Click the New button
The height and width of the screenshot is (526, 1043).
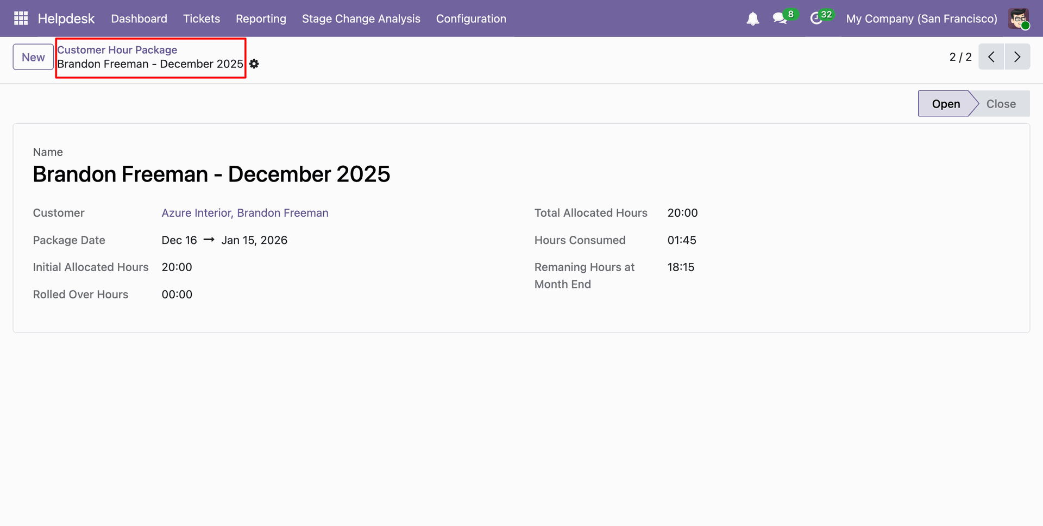[x=33, y=57]
